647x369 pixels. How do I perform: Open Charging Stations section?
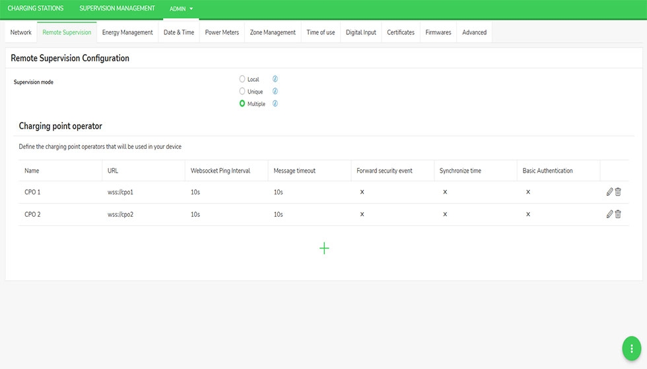[36, 9]
